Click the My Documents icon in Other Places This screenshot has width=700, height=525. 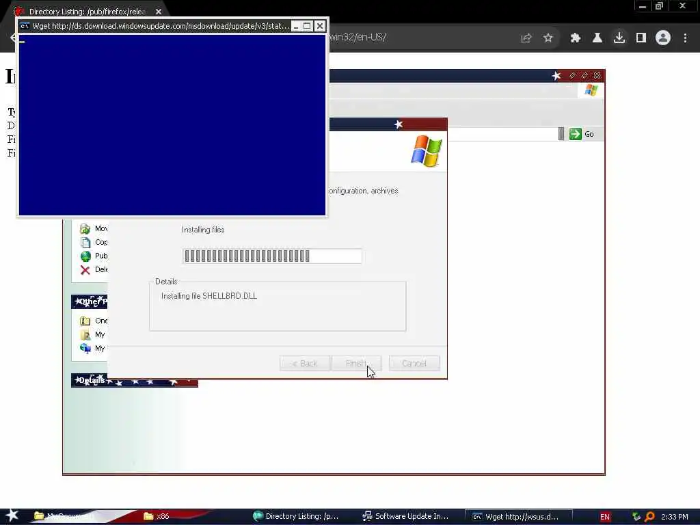tap(85, 335)
